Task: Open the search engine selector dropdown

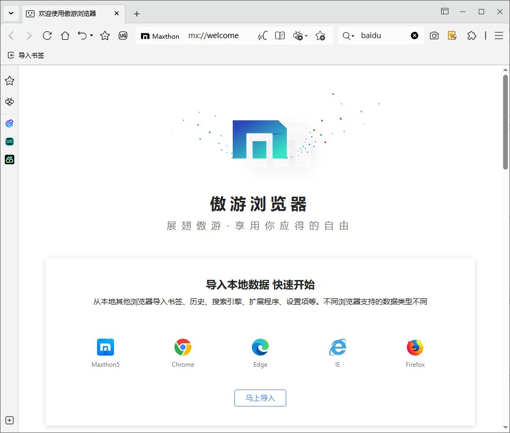Action: point(348,36)
